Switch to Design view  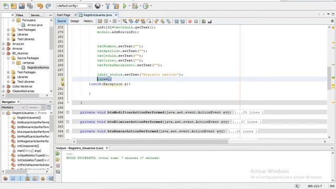75,21
